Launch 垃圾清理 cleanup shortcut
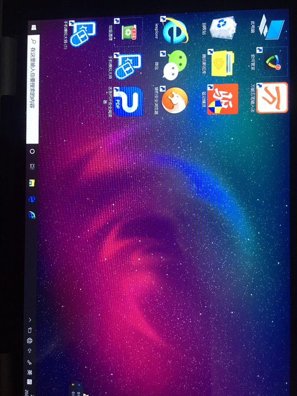 (x=128, y=32)
